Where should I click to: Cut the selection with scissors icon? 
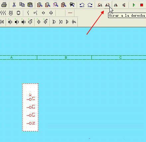coord(14,5)
